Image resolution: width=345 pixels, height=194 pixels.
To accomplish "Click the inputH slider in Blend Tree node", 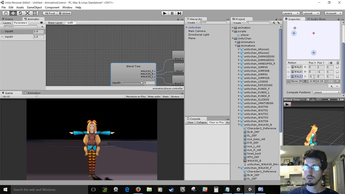I will (x=133, y=83).
